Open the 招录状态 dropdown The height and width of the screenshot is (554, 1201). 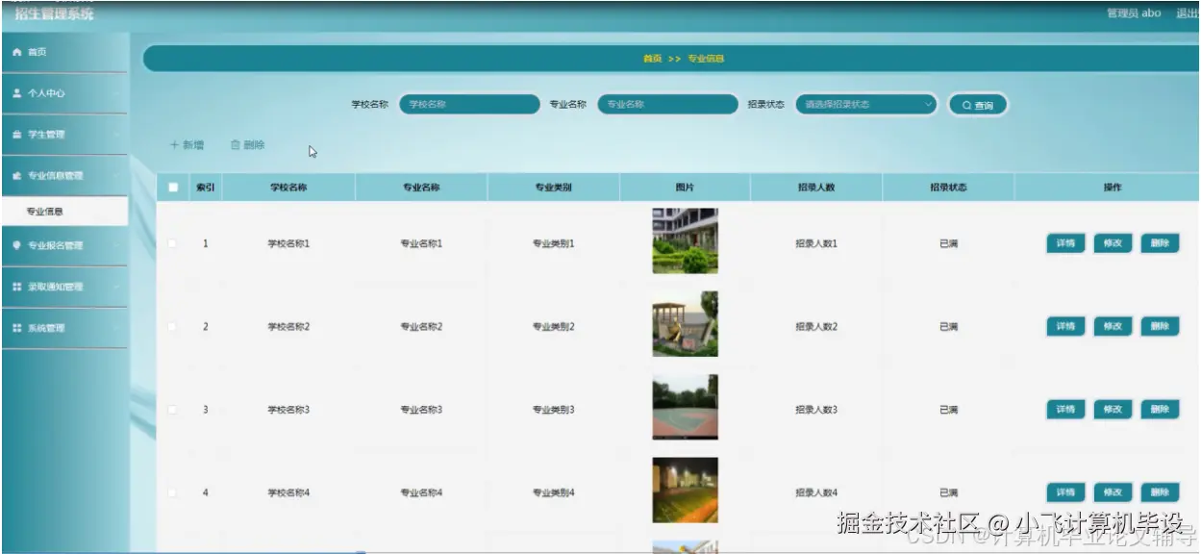tap(866, 104)
